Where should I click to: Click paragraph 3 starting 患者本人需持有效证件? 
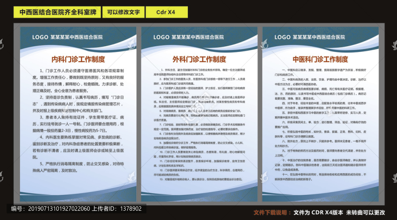[x=78, y=124]
